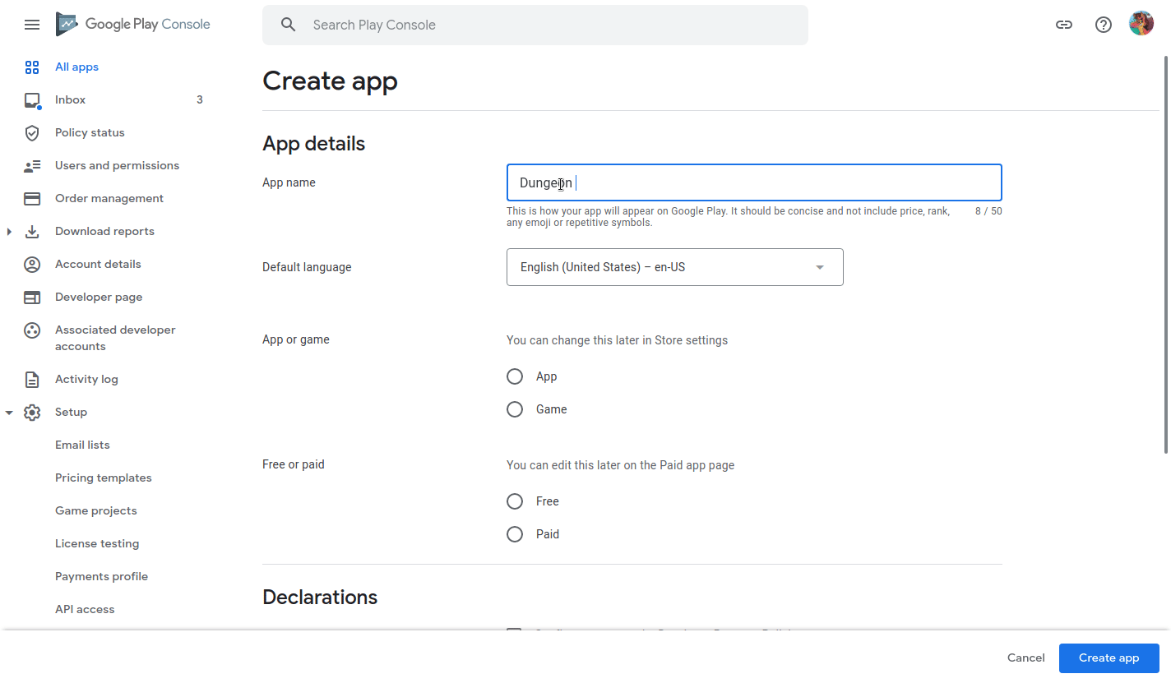The height and width of the screenshot is (683, 1171).
Task: Click the Order management card icon
Action: click(32, 199)
